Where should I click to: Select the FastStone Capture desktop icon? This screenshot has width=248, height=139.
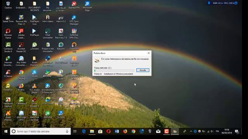[8, 102]
